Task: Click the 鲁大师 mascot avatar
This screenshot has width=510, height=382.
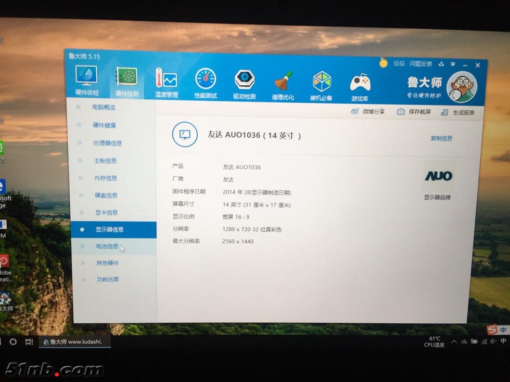Action: click(x=462, y=86)
